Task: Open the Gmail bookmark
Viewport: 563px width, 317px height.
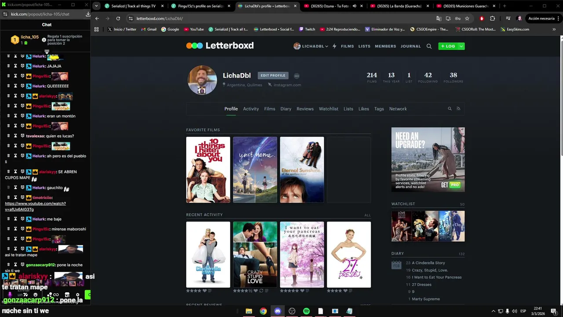Action: click(149, 29)
